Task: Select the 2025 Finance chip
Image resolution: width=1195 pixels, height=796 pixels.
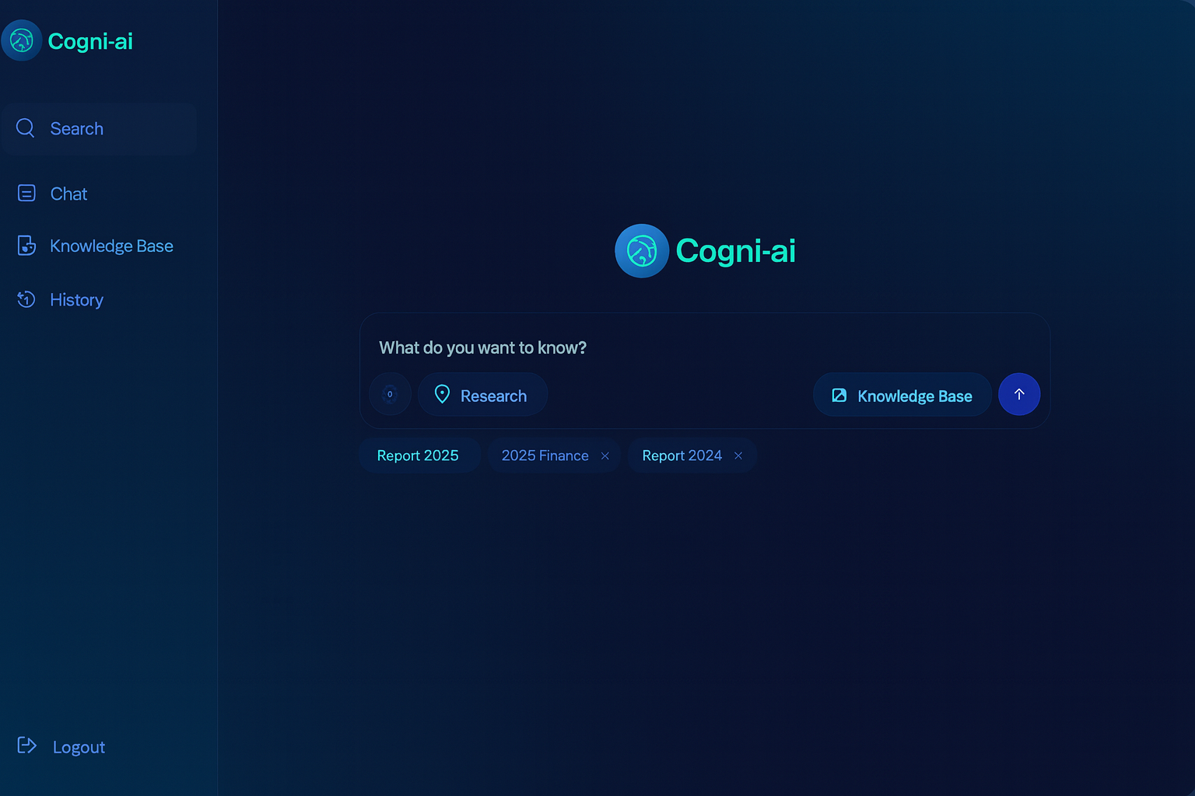Action: point(545,456)
